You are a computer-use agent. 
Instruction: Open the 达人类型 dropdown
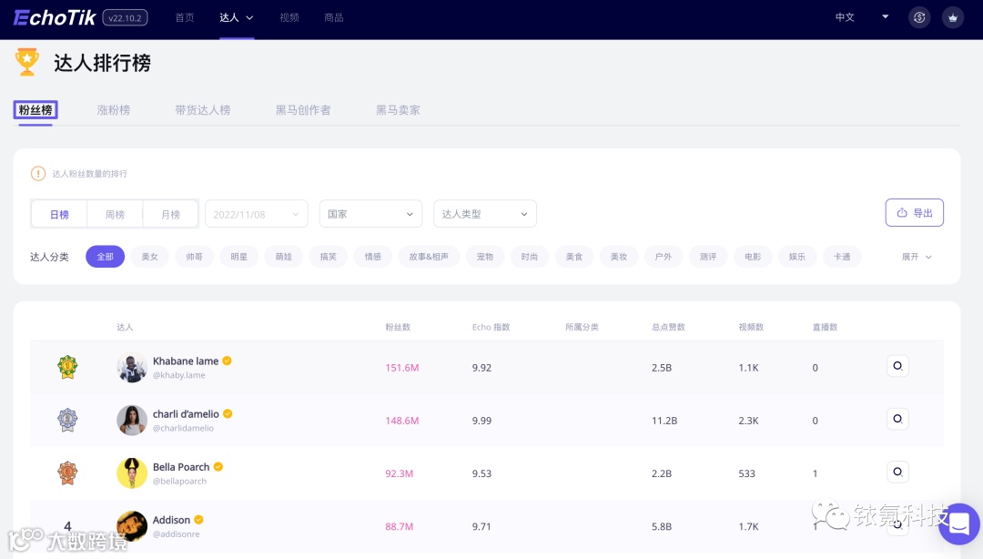[484, 214]
